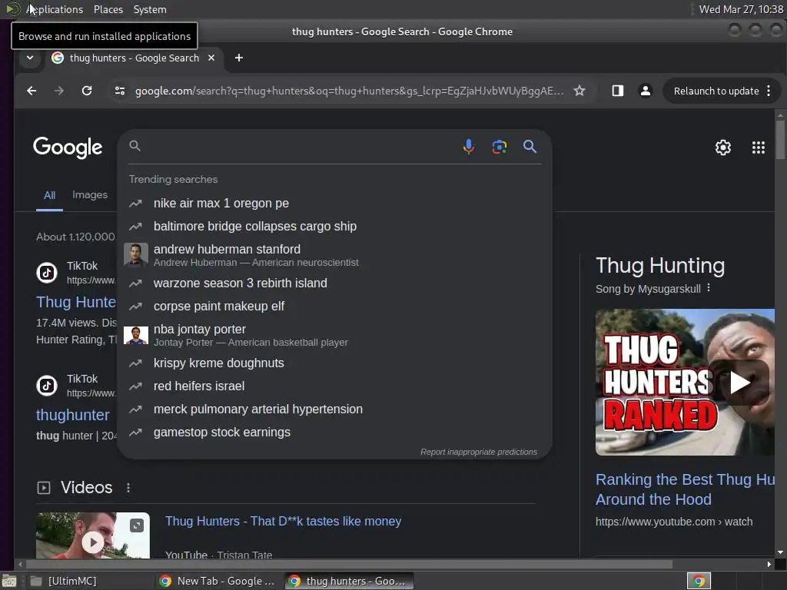Image resolution: width=787 pixels, height=590 pixels.
Task: Click Chrome icon in system tray
Action: pos(699,581)
